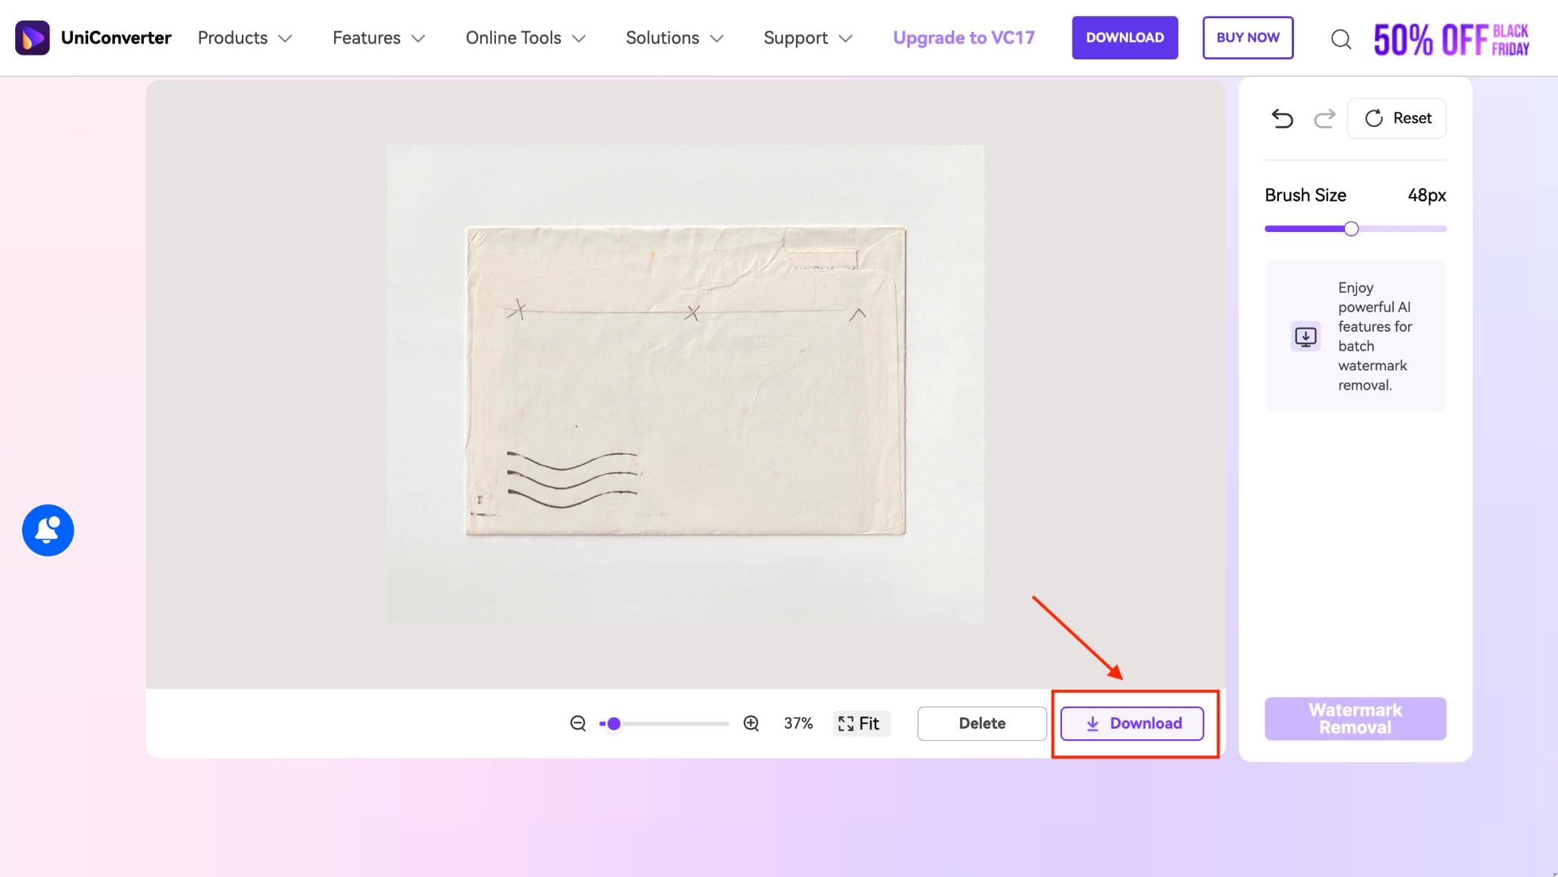Click the blue notification bell icon
This screenshot has height=877, width=1558.
(48, 530)
